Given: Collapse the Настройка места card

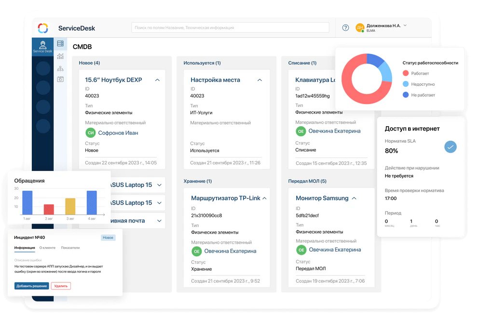Looking at the screenshot, I should [x=260, y=80].
